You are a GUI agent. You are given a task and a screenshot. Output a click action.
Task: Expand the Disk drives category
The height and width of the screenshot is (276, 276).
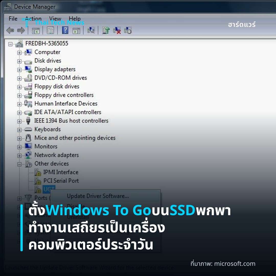pos(19,61)
